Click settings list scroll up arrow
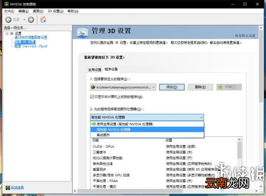The image size is (266, 196). point(240,139)
